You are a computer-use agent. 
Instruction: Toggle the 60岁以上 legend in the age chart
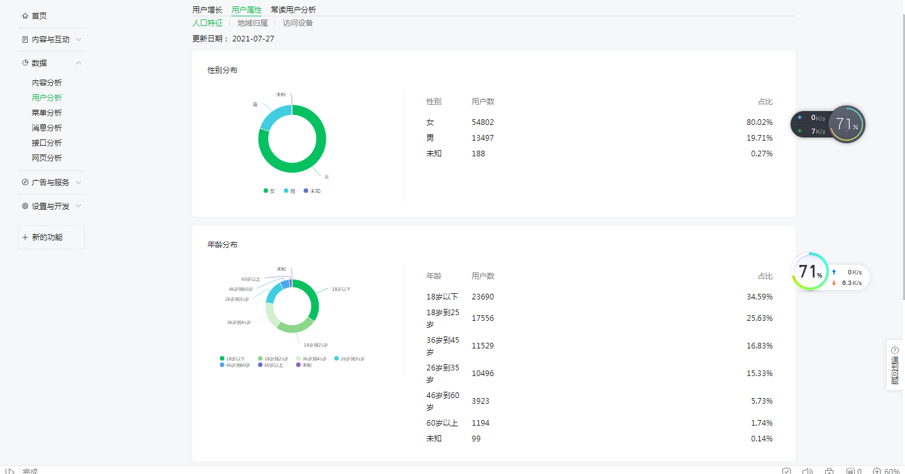[270, 365]
